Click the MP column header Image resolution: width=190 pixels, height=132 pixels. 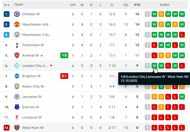point(73,5)
